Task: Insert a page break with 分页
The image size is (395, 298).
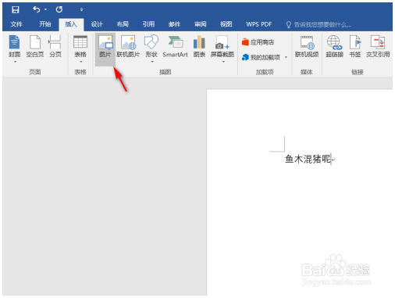Action: click(x=55, y=46)
